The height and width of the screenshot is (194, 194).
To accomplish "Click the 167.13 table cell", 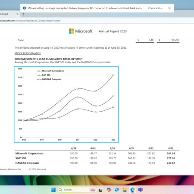I will 131,158.
